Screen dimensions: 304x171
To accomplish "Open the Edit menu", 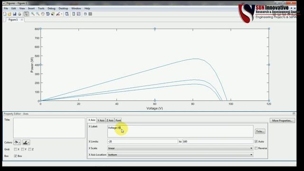I will pyautogui.click(x=14, y=9).
